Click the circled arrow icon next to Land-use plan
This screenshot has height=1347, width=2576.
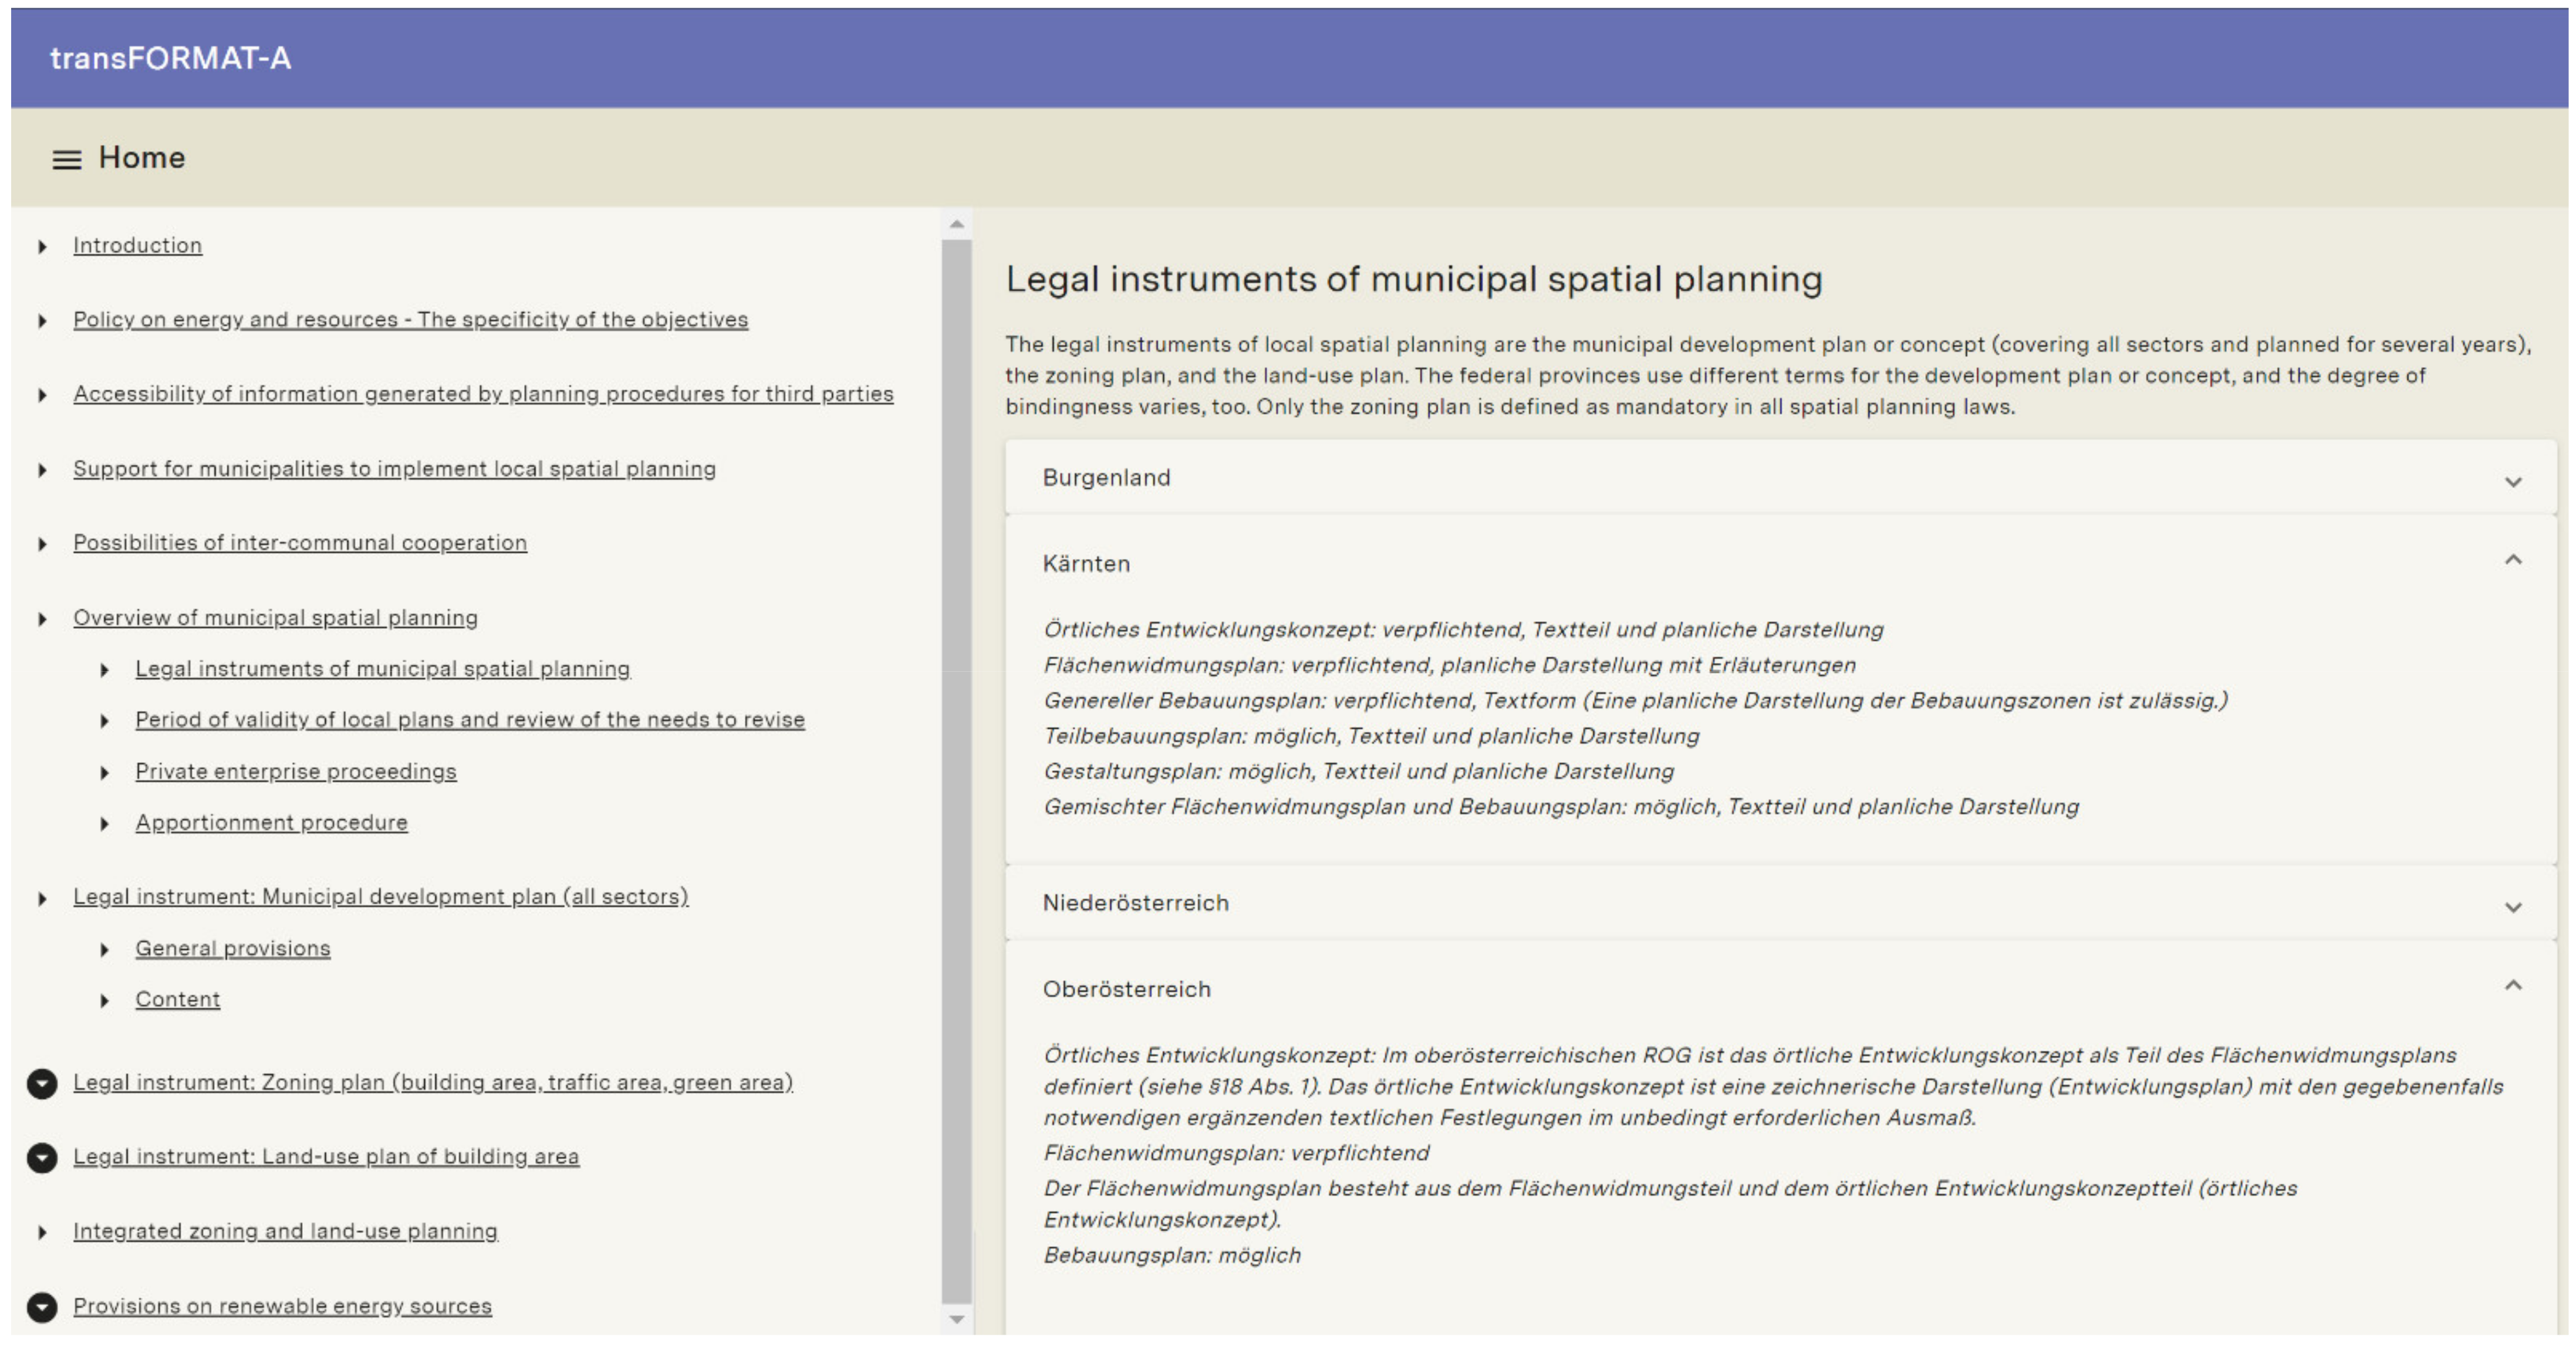coord(42,1157)
